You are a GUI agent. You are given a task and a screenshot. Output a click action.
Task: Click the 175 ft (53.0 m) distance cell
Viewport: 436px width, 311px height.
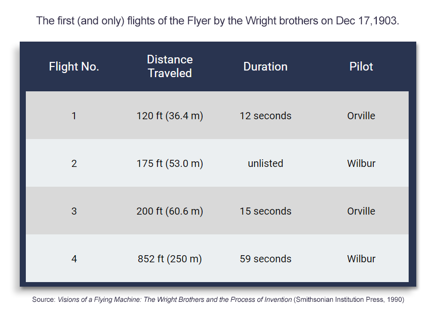pos(170,163)
